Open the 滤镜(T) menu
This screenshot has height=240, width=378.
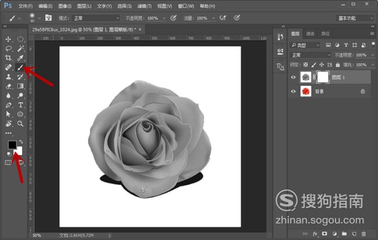pyautogui.click(x=144, y=6)
